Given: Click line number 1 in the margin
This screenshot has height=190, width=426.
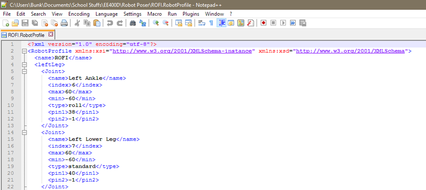Looking at the screenshot, I should (12, 44).
